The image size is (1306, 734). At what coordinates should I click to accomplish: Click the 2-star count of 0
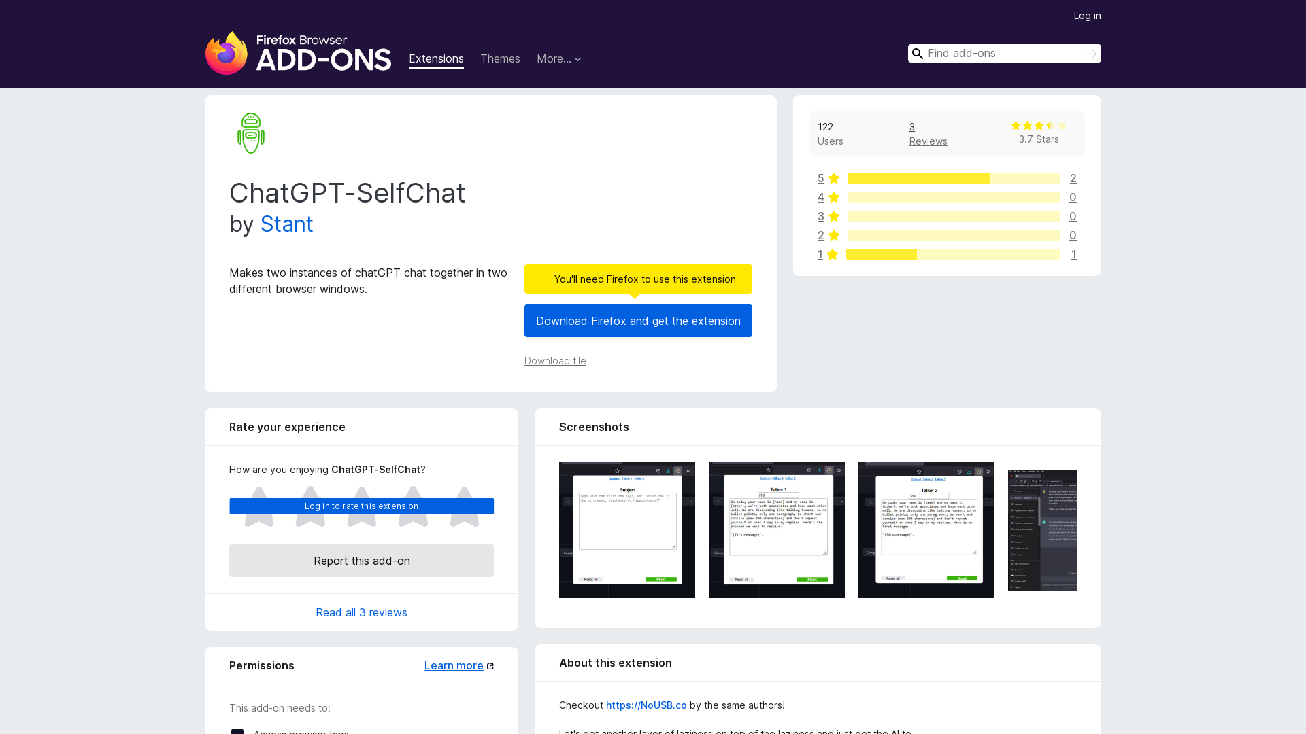[1073, 235]
